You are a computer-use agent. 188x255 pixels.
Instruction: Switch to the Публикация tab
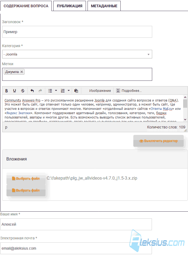pyautogui.click(x=69, y=6)
